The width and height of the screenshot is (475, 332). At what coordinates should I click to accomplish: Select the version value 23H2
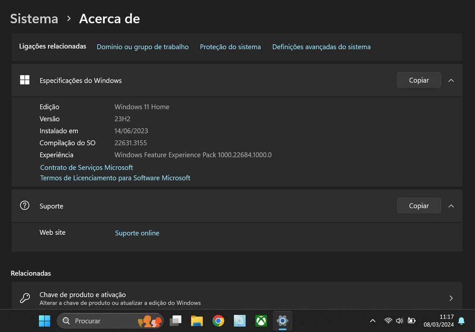(123, 119)
